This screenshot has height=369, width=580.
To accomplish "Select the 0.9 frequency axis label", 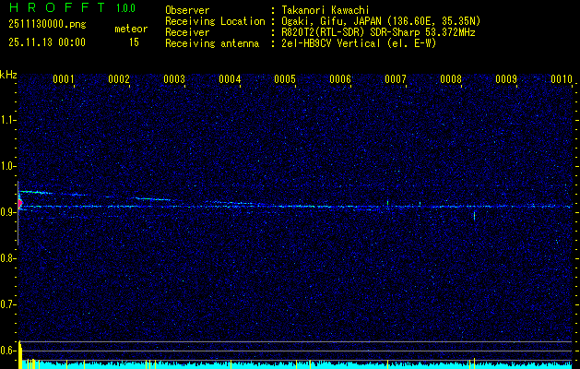I will point(8,212).
